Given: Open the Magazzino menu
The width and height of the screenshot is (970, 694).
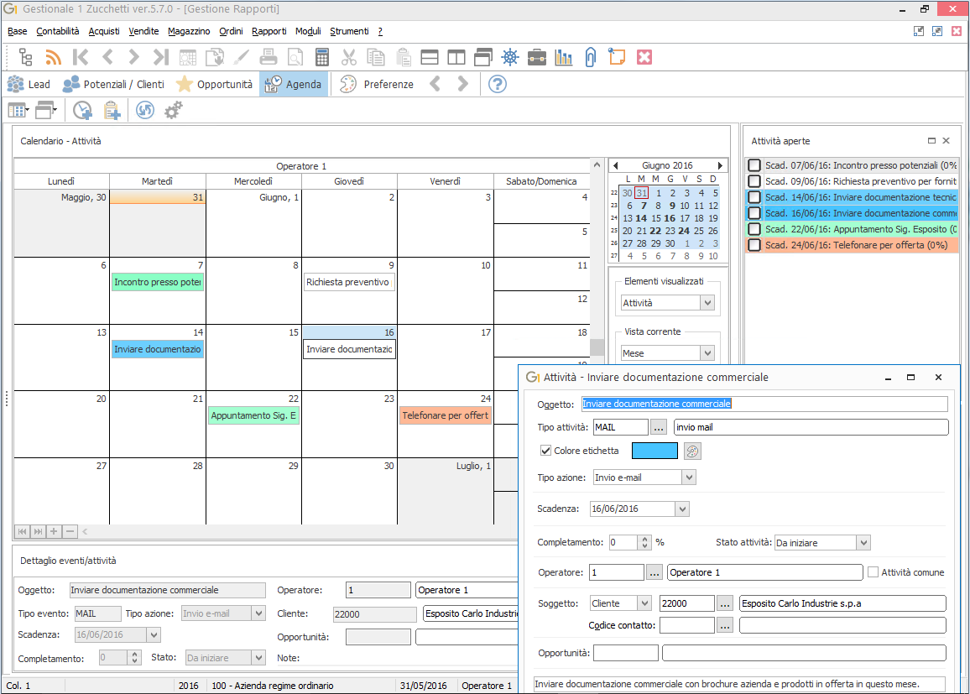Looking at the screenshot, I should [x=189, y=31].
